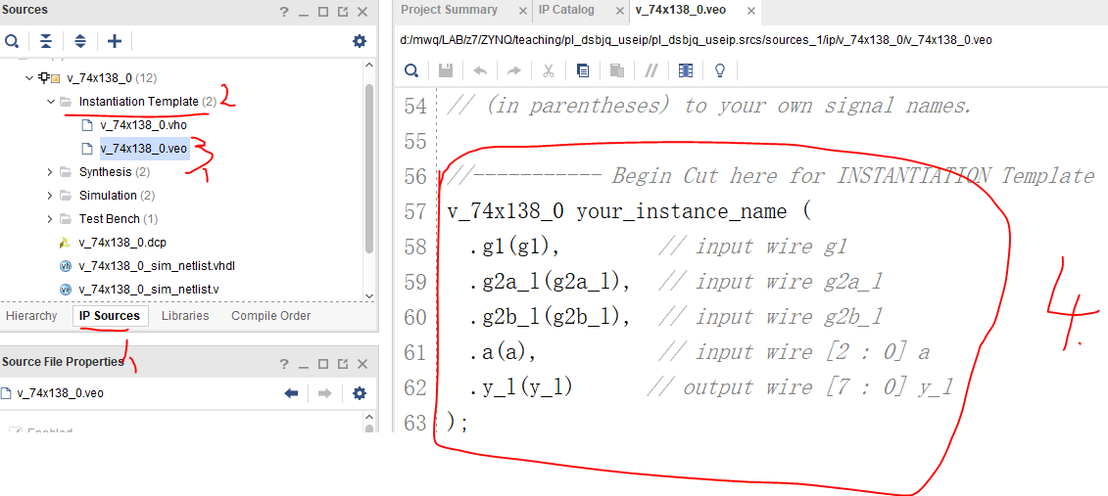Image resolution: width=1108 pixels, height=496 pixels.
Task: Click line number 63 in editor gutter
Action: [x=414, y=423]
